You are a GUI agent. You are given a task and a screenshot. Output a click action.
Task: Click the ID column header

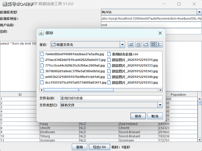tap(20, 95)
